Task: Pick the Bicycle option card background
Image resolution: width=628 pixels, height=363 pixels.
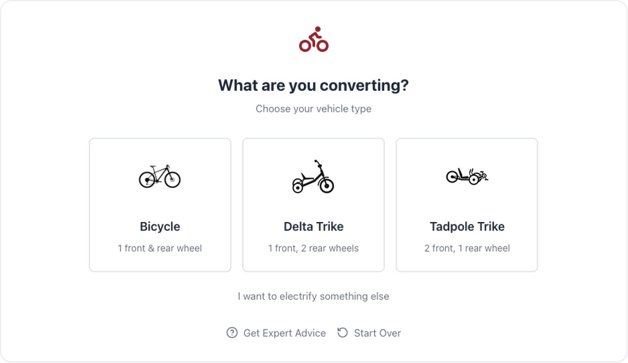Action: click(x=160, y=205)
